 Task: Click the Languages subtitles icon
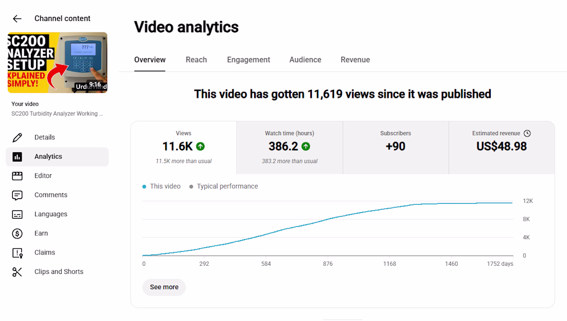[x=17, y=214]
